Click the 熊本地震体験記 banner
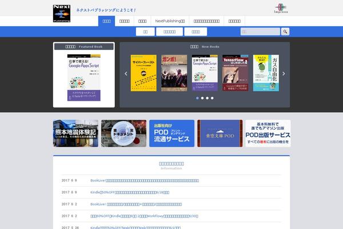 75,133
